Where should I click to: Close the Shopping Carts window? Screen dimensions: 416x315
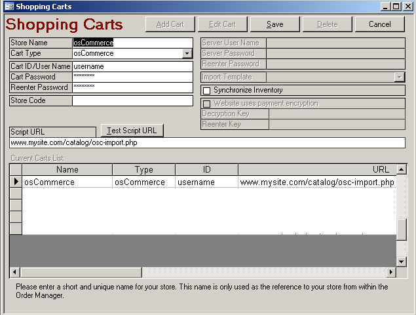coord(407,7)
